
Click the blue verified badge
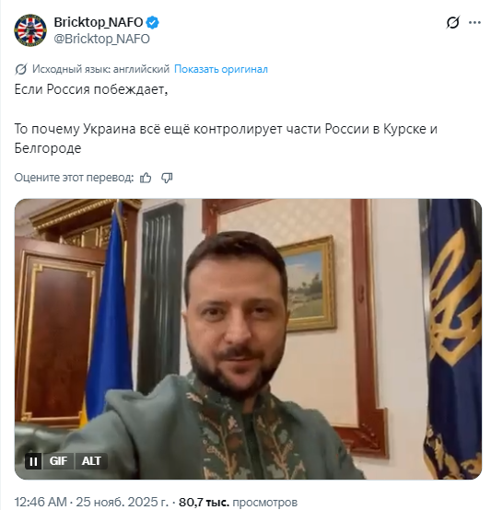pyautogui.click(x=152, y=22)
